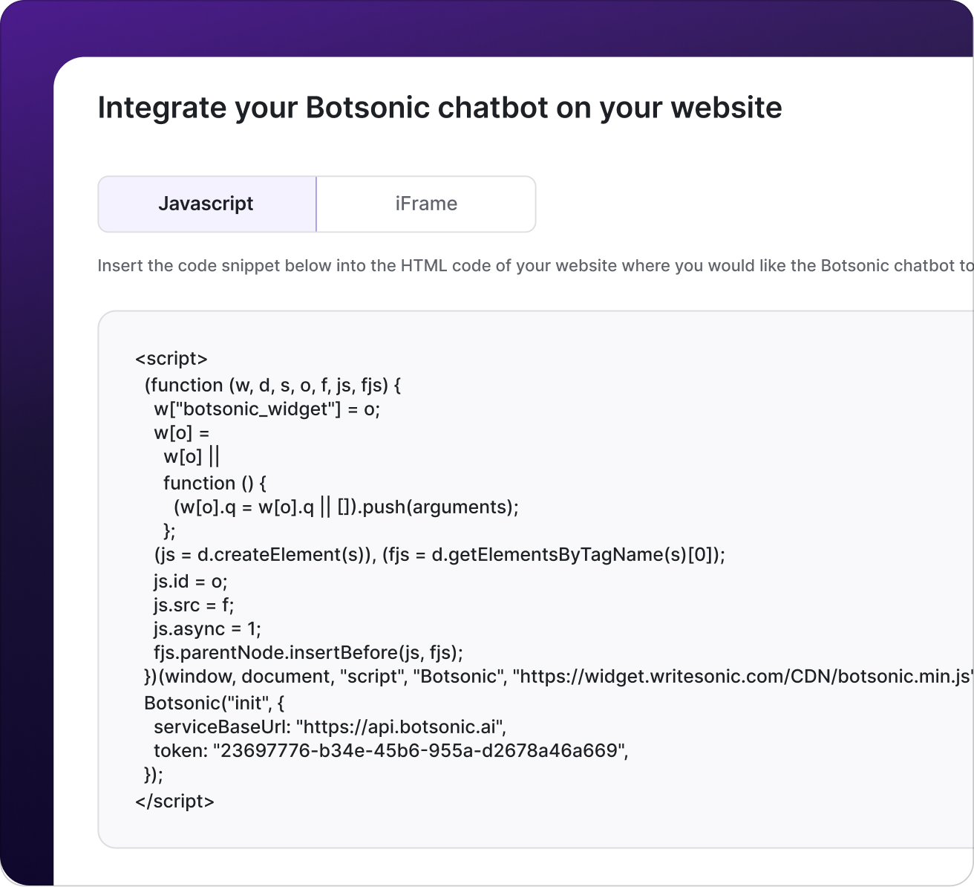Click the function (w, d, s, o, f, js, fjs) line

pyautogui.click(x=272, y=385)
